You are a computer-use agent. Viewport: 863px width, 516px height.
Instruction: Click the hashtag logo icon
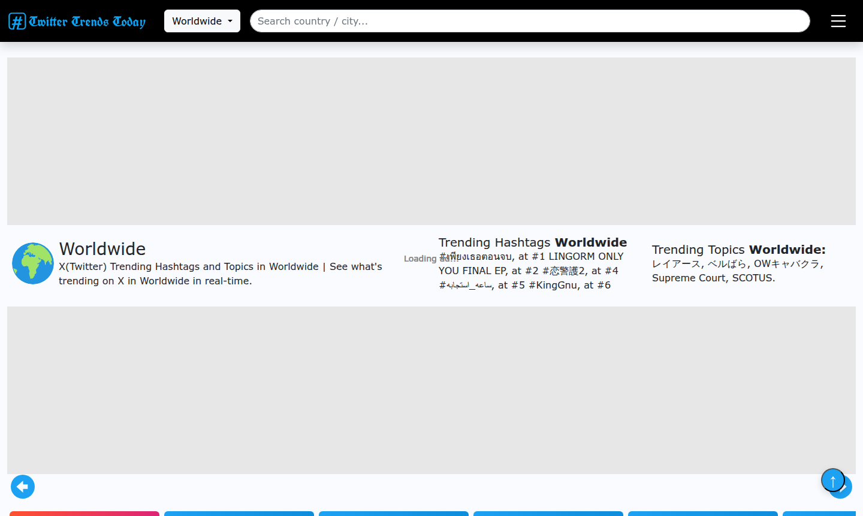click(17, 22)
